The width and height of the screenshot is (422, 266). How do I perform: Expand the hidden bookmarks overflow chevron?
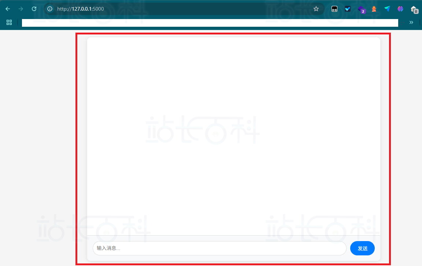click(x=411, y=22)
